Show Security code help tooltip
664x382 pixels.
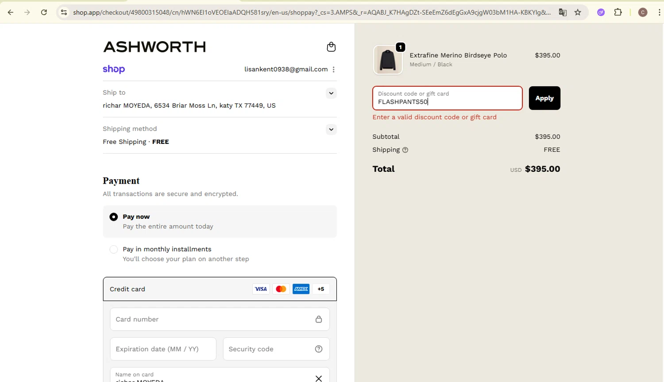[319, 349]
